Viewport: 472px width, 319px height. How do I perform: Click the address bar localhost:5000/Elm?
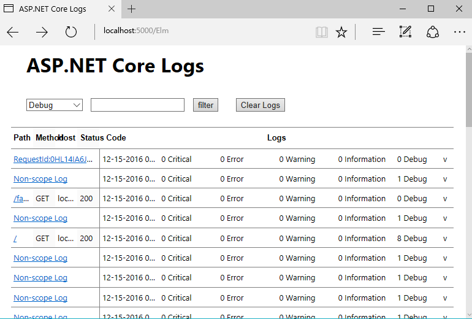(x=135, y=31)
